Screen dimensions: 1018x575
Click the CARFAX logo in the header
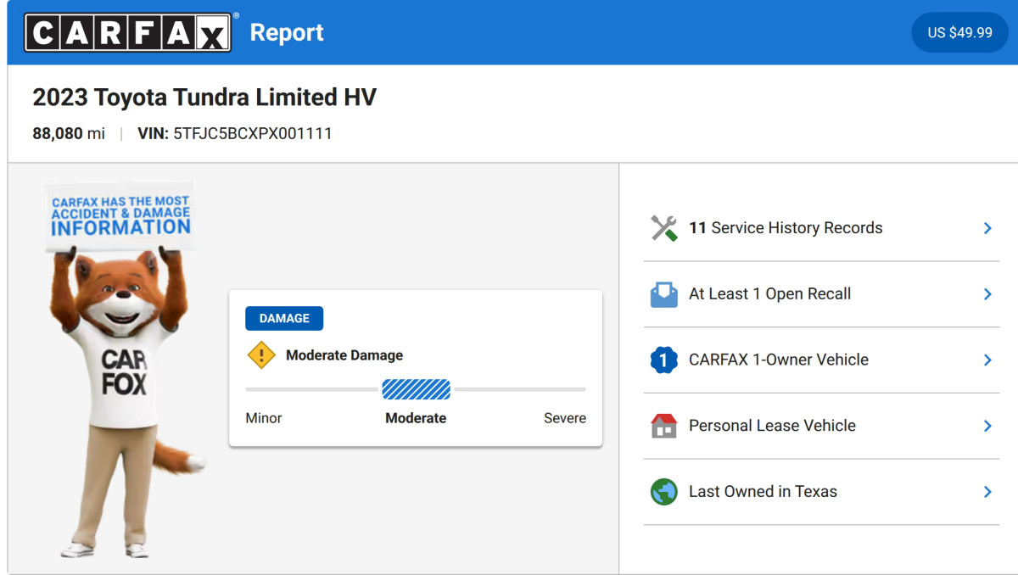pos(128,32)
